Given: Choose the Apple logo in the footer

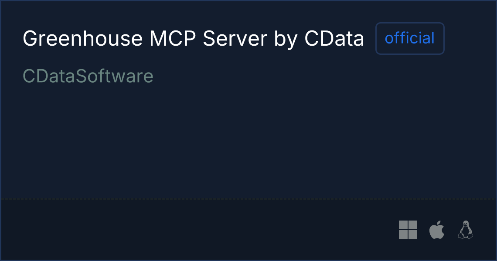Looking at the screenshot, I should coord(437,230).
